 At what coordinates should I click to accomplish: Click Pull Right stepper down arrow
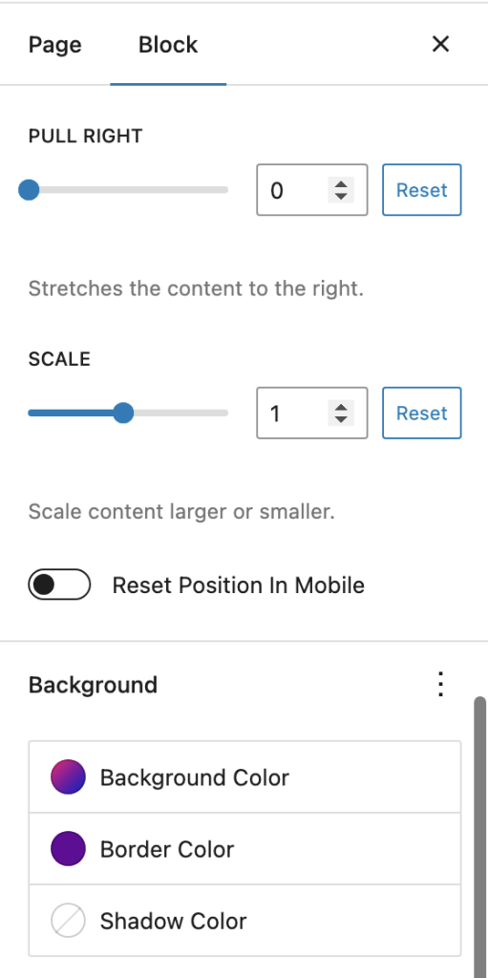[341, 196]
